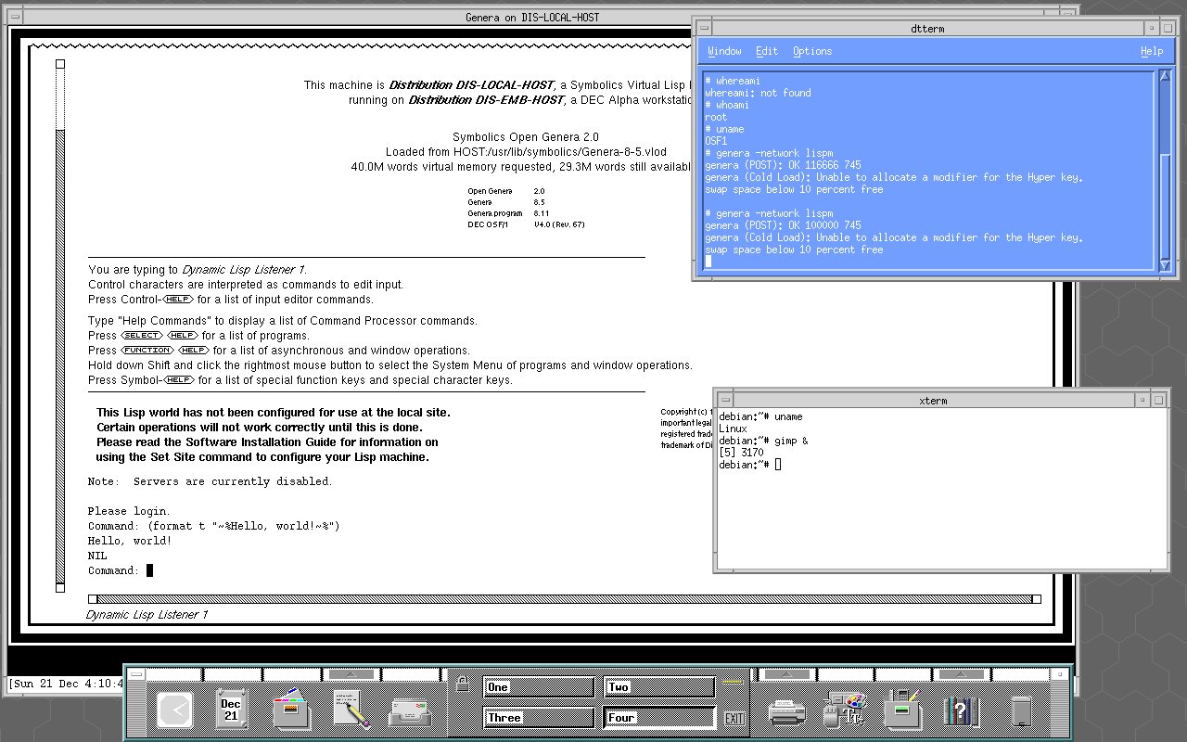The height and width of the screenshot is (742, 1187).
Task: Open the Help menu in dtterm
Action: tap(1151, 52)
